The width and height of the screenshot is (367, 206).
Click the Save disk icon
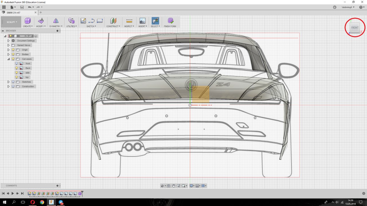point(22,7)
